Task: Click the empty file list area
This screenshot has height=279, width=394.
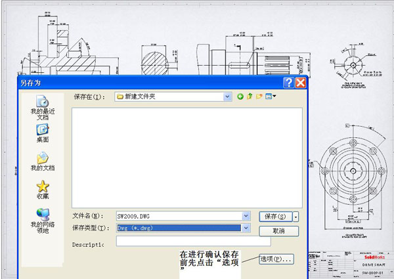Action: tap(187, 158)
